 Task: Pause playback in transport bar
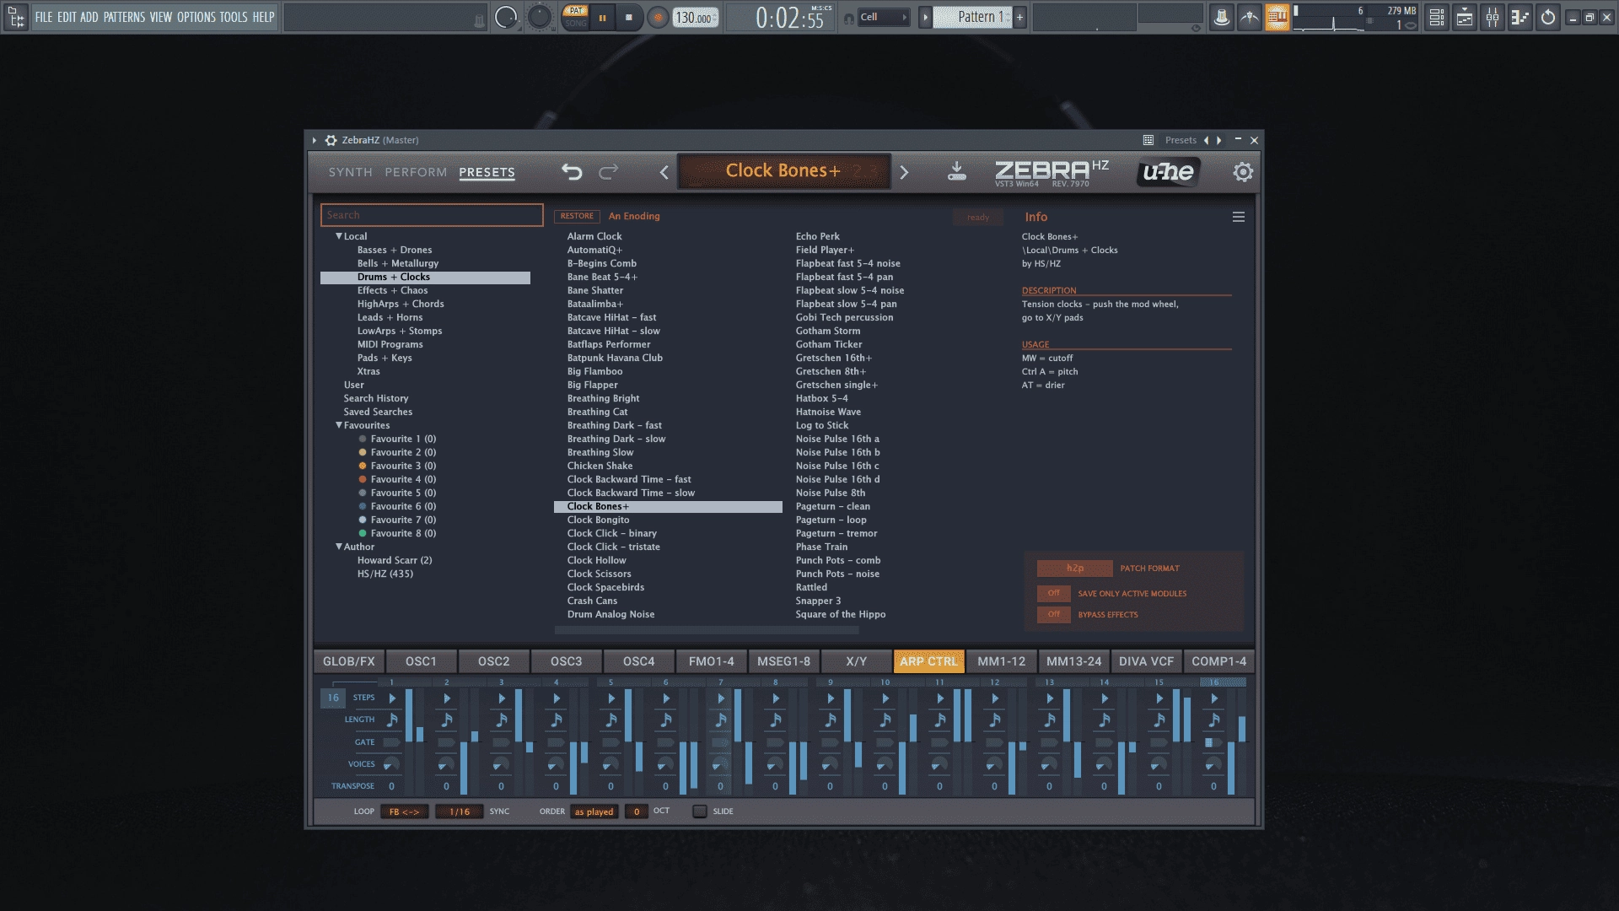tap(602, 18)
